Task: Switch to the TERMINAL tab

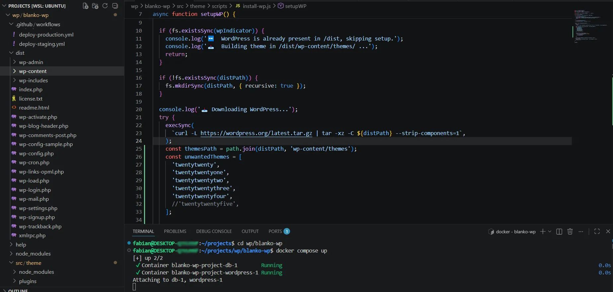Action: click(143, 231)
